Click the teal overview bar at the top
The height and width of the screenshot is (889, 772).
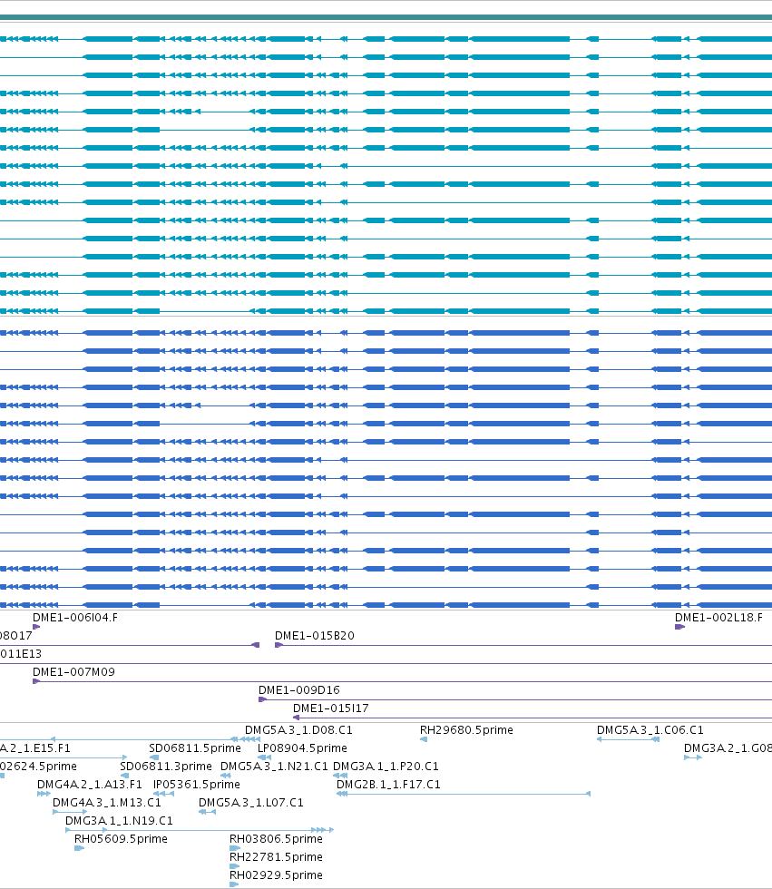[386, 17]
